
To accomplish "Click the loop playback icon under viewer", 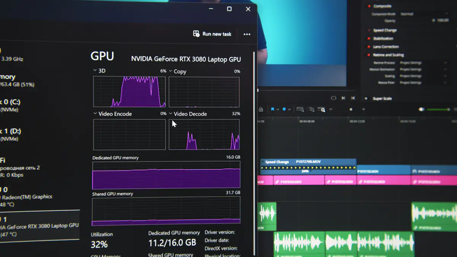I will click(334, 98).
